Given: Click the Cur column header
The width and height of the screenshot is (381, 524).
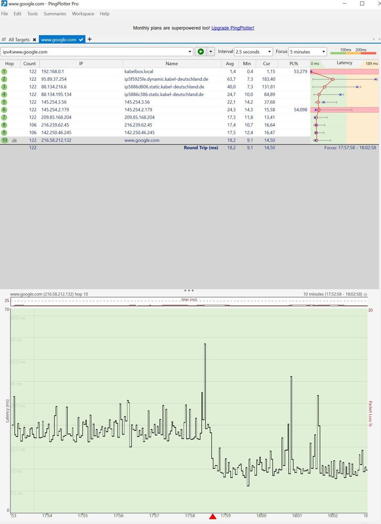Looking at the screenshot, I should tap(266, 63).
